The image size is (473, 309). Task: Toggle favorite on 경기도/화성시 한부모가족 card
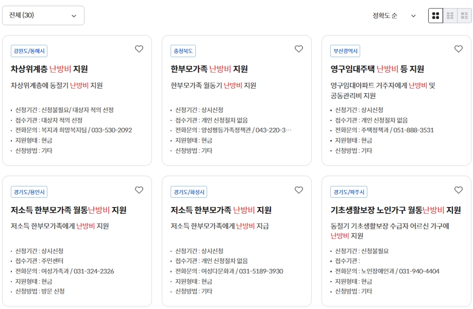click(x=298, y=190)
